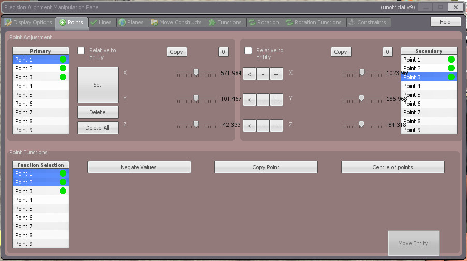Click the X row '<' transfer button
467x261 pixels.
point(250,74)
